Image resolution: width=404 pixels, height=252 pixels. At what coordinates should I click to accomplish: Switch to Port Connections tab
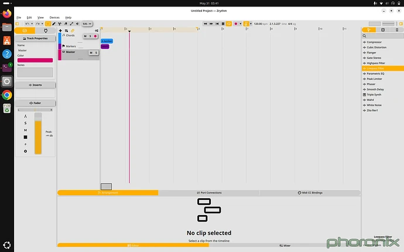coord(209,192)
